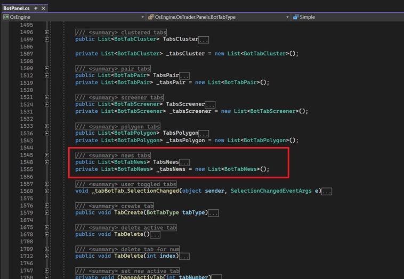Expand the TabsNews property on line 1548
The width and height of the screenshot is (404, 279).
click(x=47, y=162)
